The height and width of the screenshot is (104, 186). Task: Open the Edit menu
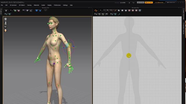[x=6, y=5]
